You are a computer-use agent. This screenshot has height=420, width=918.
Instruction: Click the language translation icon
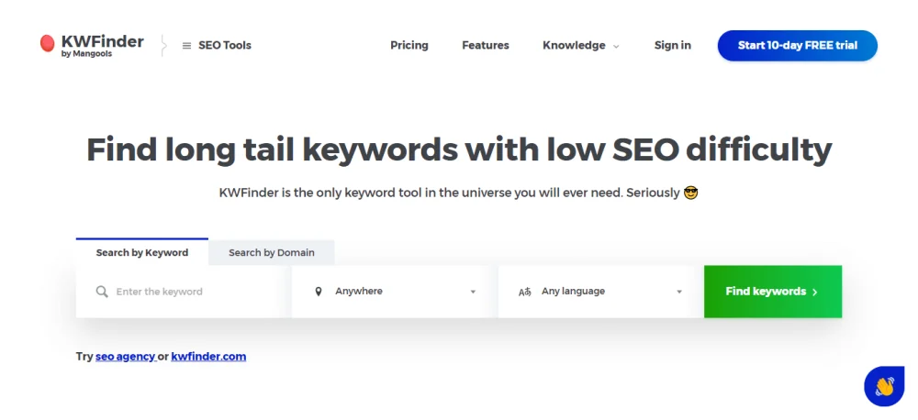point(525,292)
